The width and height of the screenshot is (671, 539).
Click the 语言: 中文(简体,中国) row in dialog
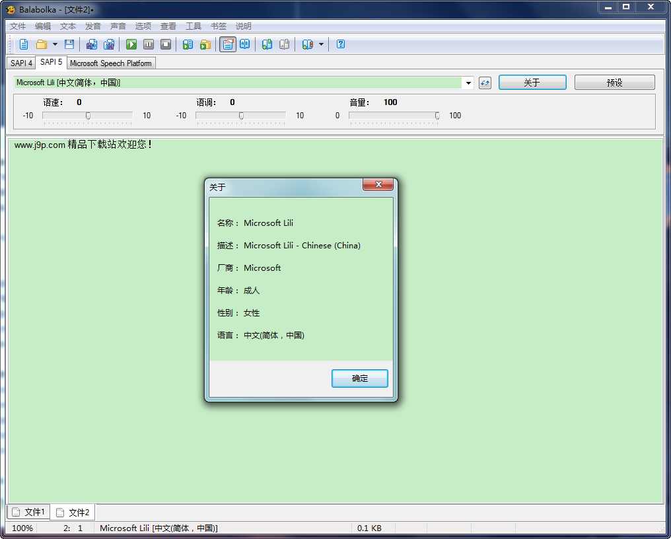[261, 335]
